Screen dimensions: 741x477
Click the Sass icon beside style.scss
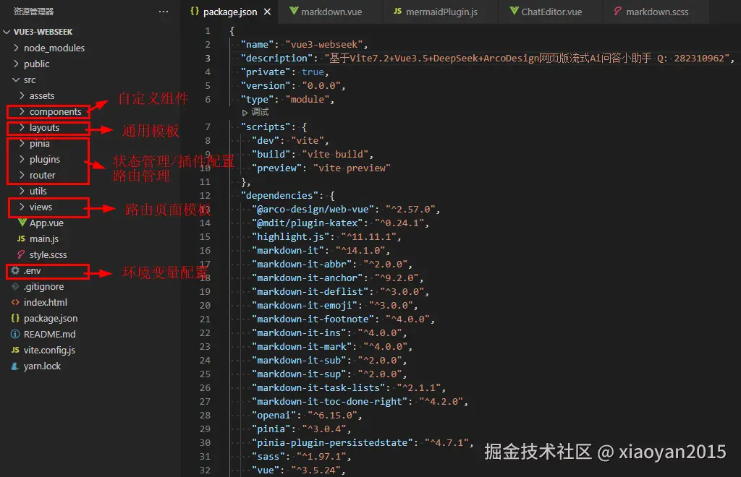[21, 255]
